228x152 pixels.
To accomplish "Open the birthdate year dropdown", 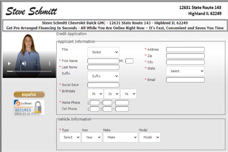I will tap(128, 94).
